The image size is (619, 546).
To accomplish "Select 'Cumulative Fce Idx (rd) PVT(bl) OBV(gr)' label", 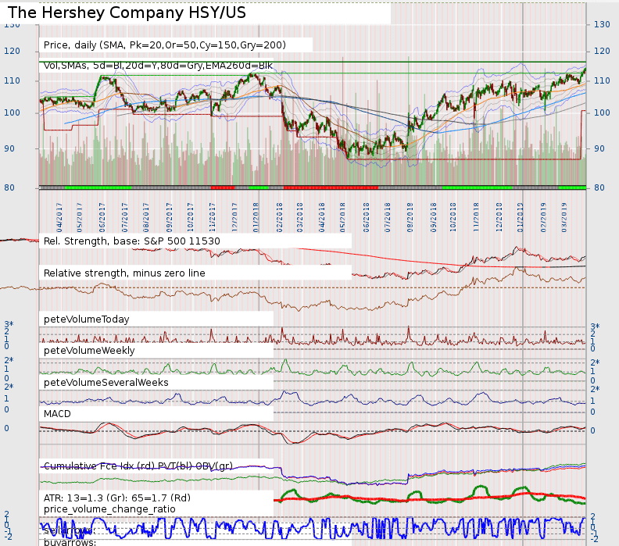I will pyautogui.click(x=138, y=466).
